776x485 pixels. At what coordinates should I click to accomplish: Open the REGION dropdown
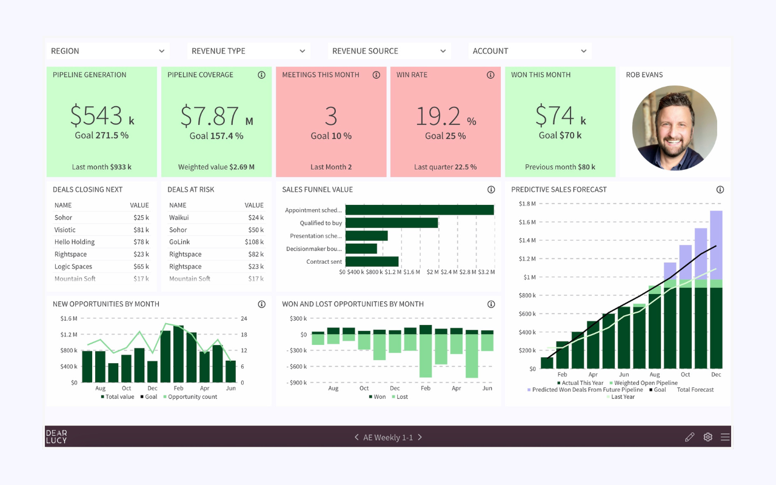(x=107, y=51)
